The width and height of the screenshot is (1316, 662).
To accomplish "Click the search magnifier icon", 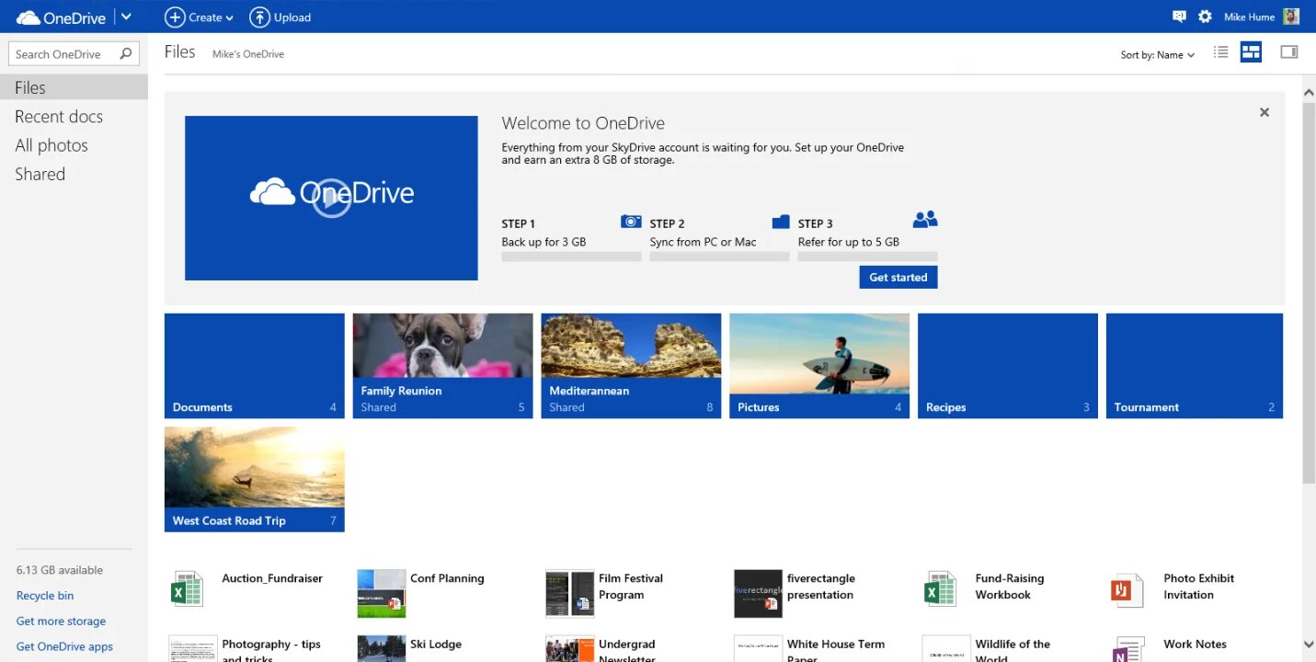I will coord(127,54).
